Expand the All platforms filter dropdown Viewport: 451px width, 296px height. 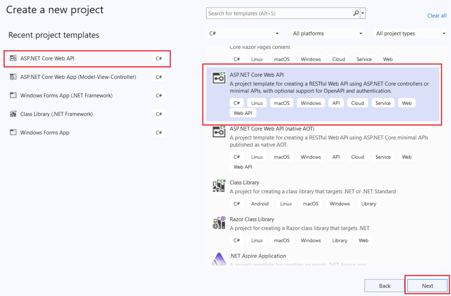click(327, 33)
